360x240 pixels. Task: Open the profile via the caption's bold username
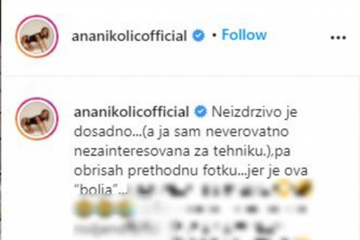131,112
